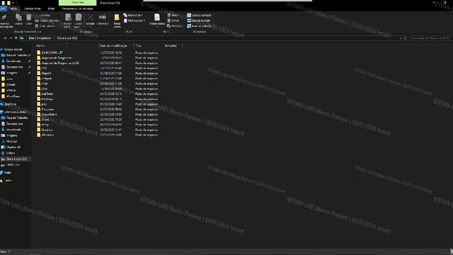Choose Recortar in the clipboard group
The image size is (453, 255).
[x=42, y=15]
